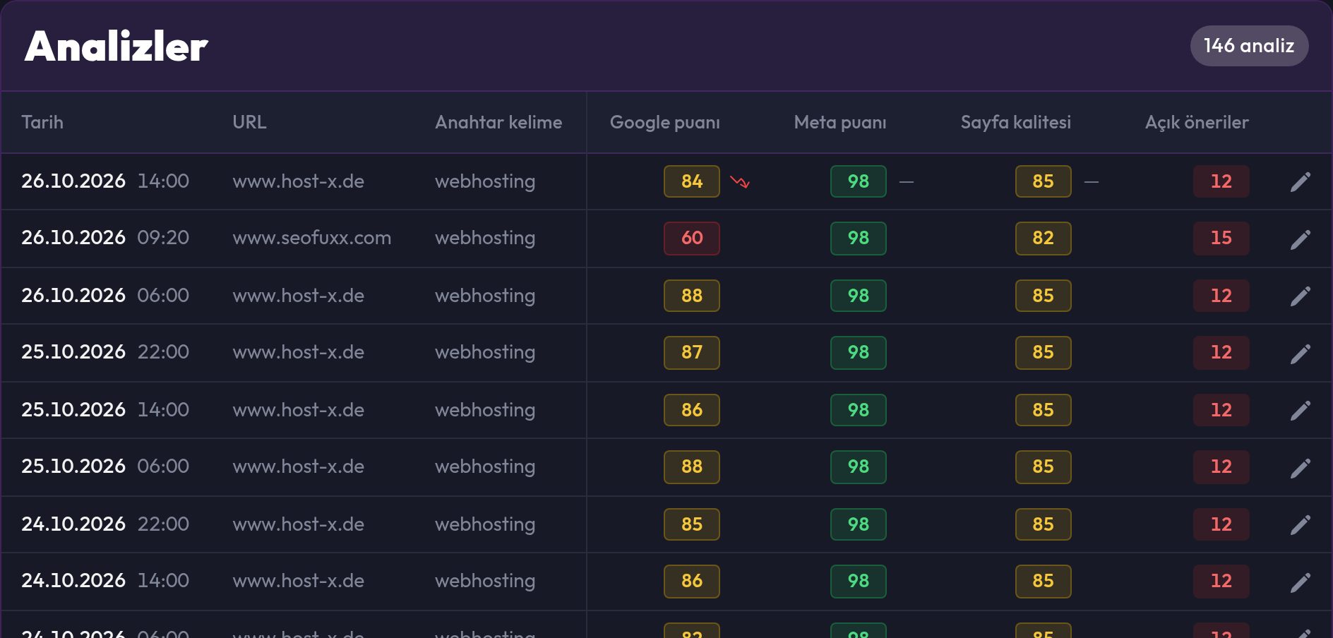This screenshot has width=1333, height=638.
Task: Click red Google score 60 badge
Action: click(x=692, y=238)
